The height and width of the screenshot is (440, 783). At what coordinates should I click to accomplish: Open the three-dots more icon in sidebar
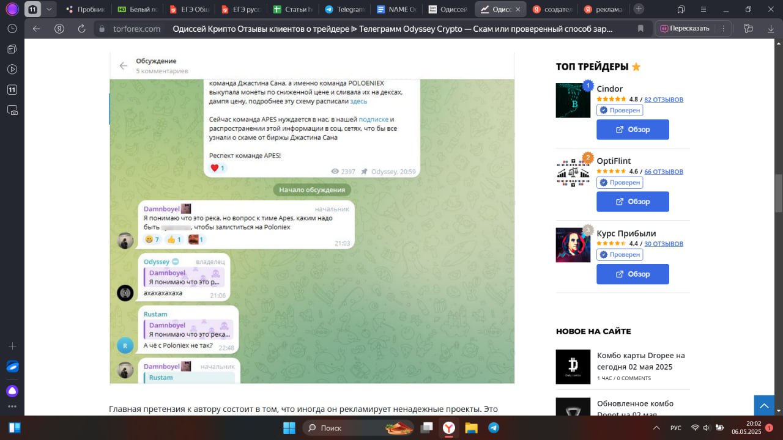tap(12, 406)
